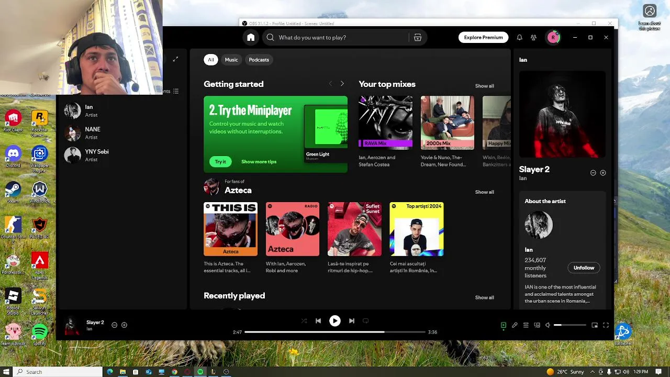Add Slayer 2 plus icon in right panel

pos(603,173)
